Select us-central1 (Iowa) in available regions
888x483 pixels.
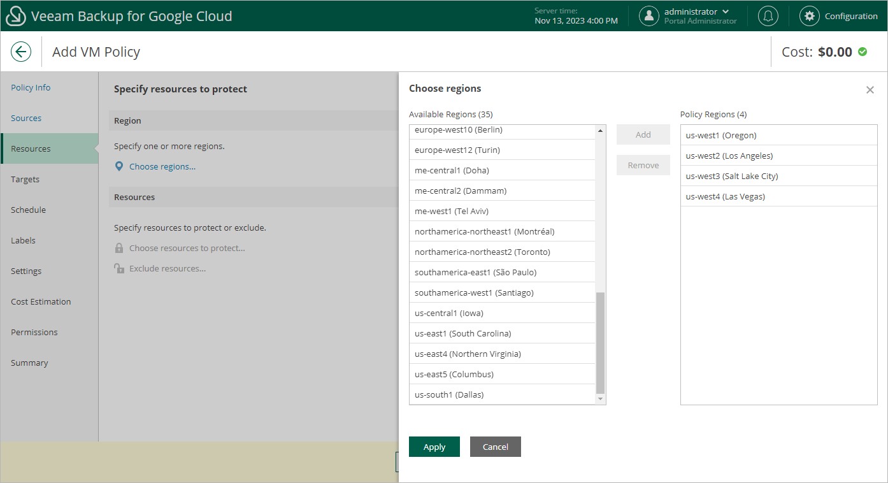tap(449, 313)
